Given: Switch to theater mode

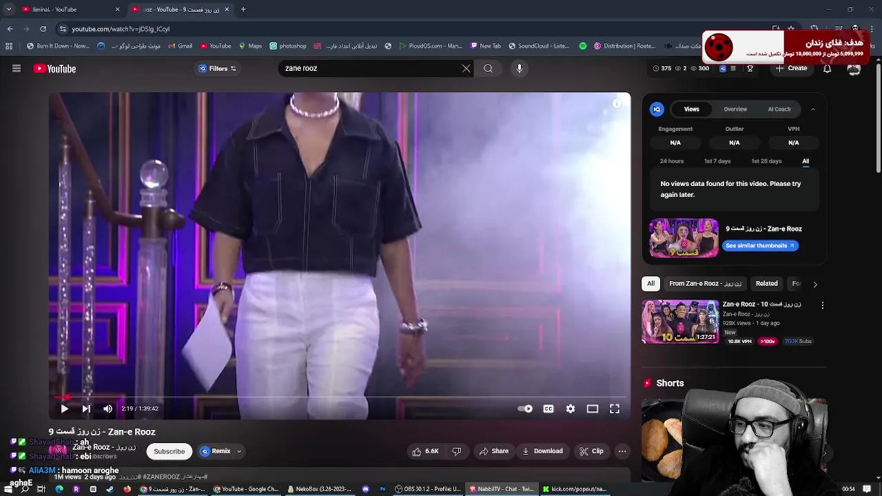Looking at the screenshot, I should (x=593, y=409).
